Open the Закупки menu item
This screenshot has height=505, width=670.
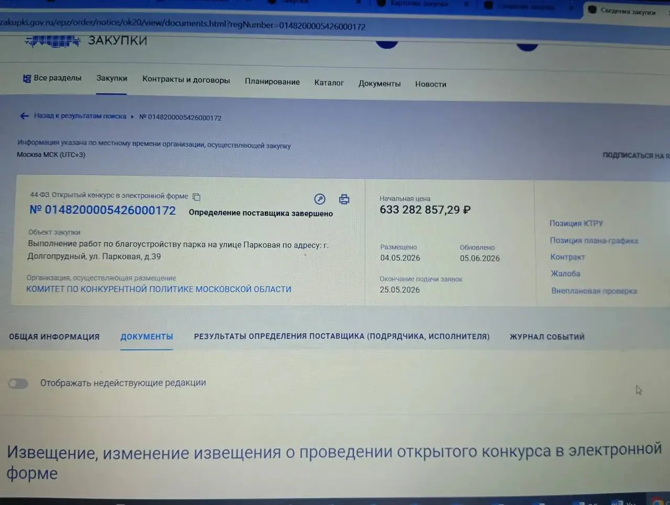click(111, 78)
